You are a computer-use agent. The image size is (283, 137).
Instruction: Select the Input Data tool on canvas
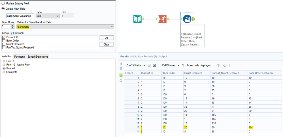[x=138, y=19]
